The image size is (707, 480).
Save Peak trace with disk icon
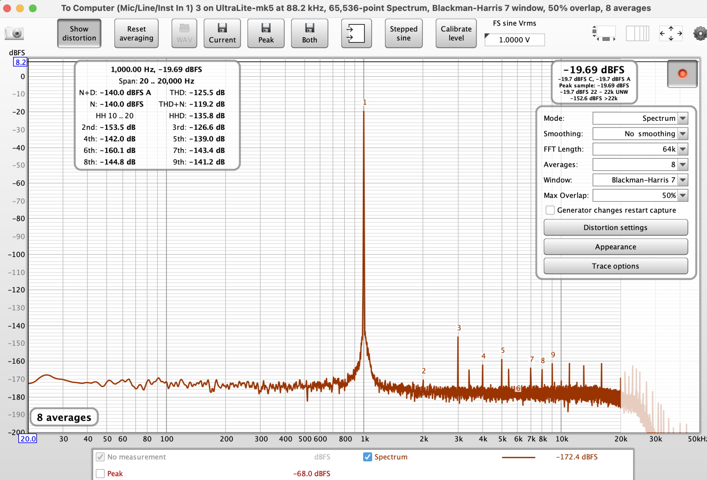pyautogui.click(x=266, y=33)
